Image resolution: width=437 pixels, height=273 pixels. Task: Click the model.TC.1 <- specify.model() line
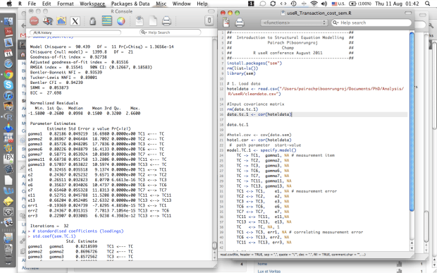[261, 150]
